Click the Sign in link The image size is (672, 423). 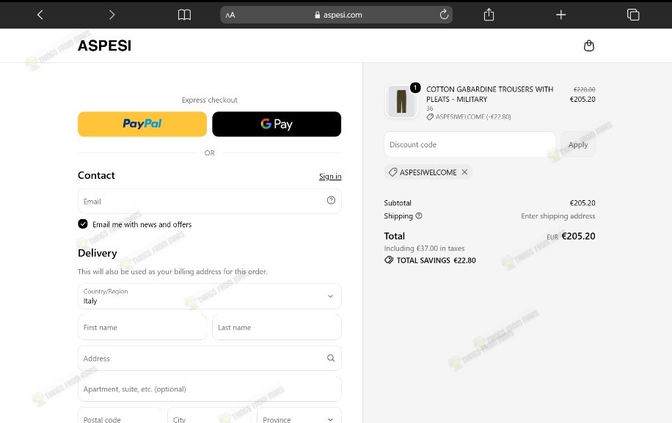point(330,177)
